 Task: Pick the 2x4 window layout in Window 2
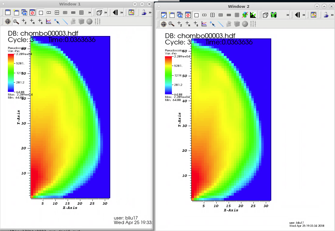(229, 15)
